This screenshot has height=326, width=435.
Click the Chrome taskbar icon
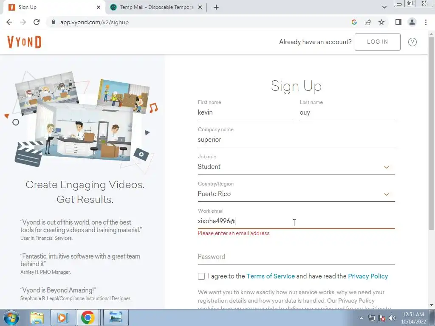pyautogui.click(x=88, y=318)
